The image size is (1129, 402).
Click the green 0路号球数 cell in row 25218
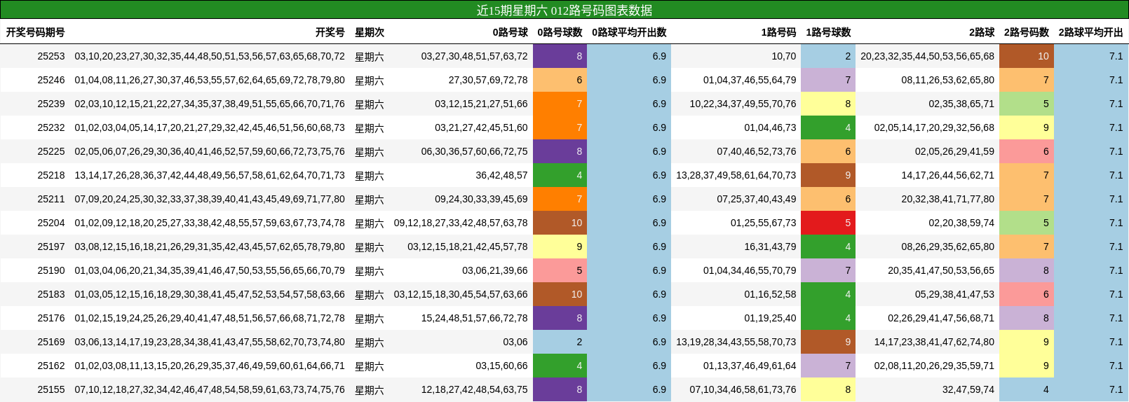pyautogui.click(x=560, y=175)
